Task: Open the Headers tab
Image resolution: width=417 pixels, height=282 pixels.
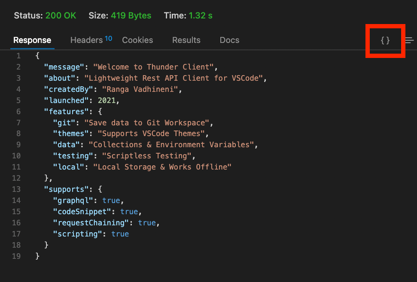Action: (86, 40)
